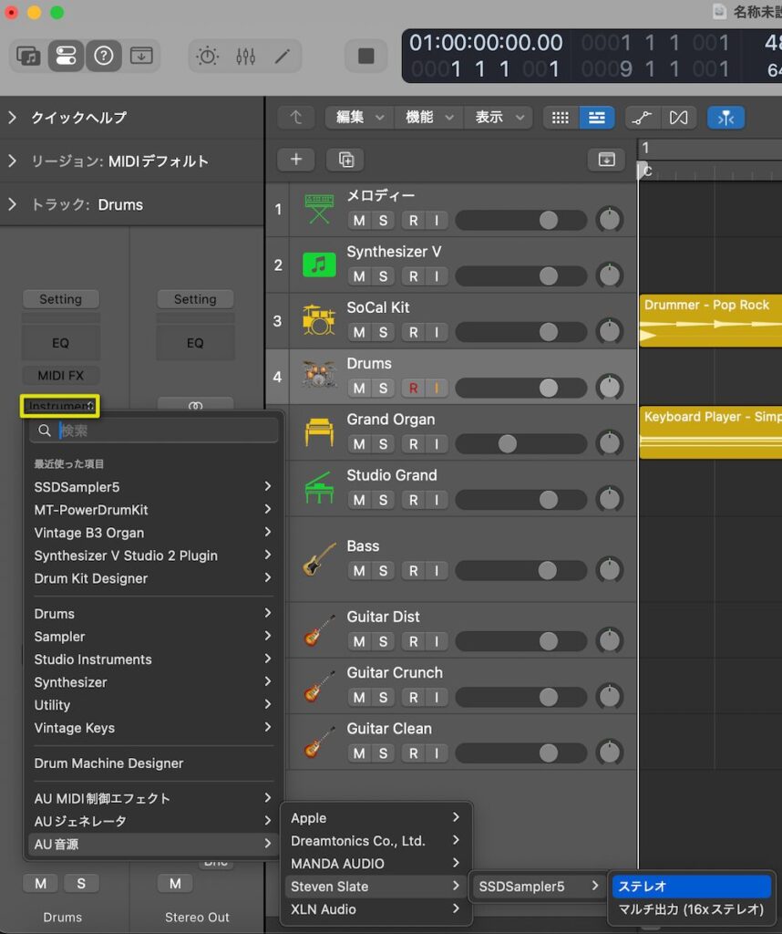Select ステレオ from the SSDSampler5 submenu
This screenshot has width=782, height=934.
pyautogui.click(x=693, y=886)
